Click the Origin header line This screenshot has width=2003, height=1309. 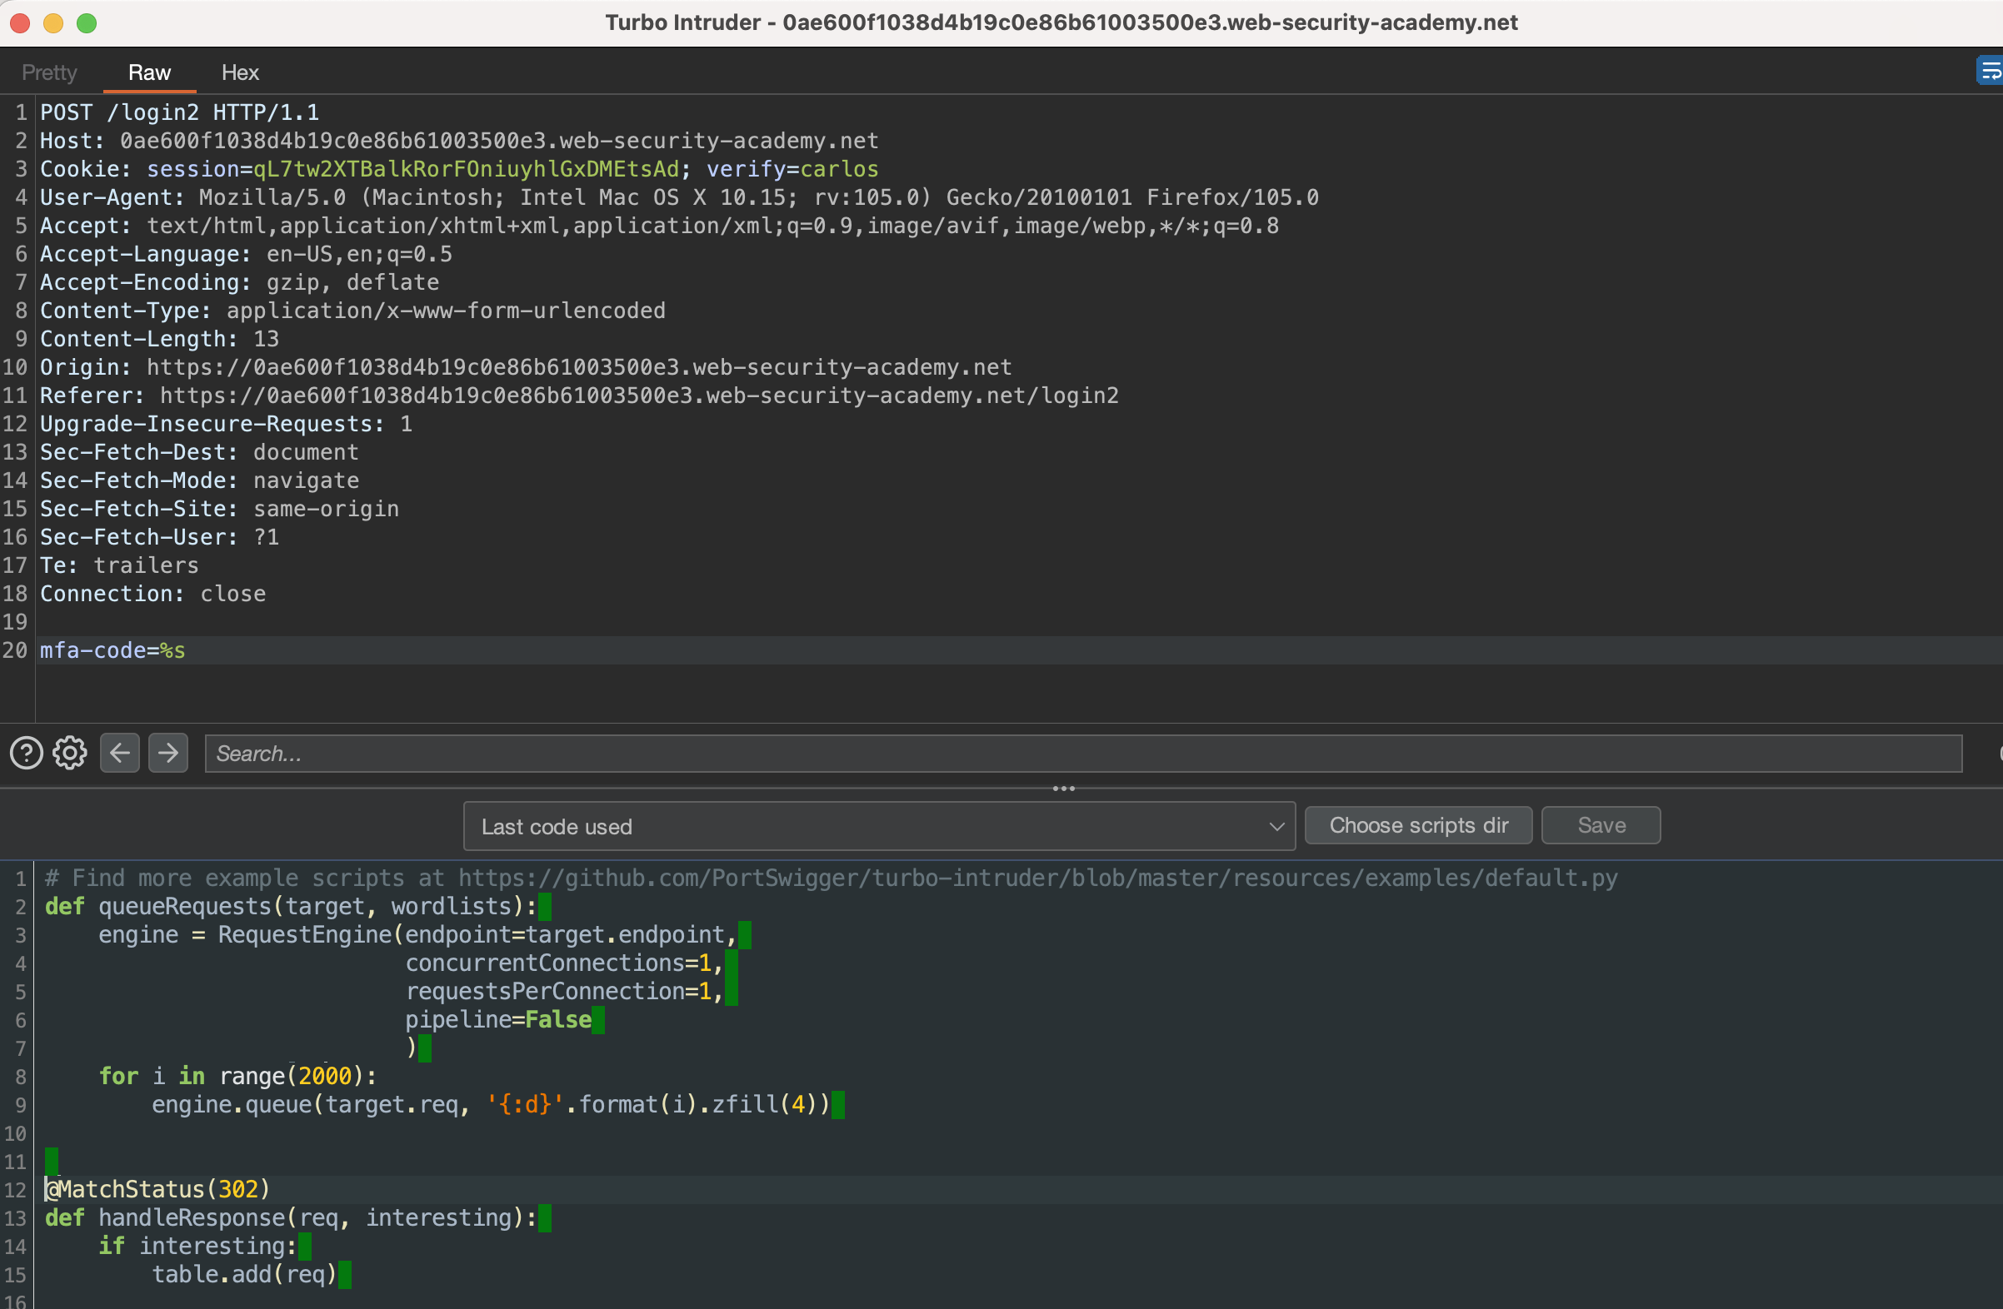click(x=526, y=367)
